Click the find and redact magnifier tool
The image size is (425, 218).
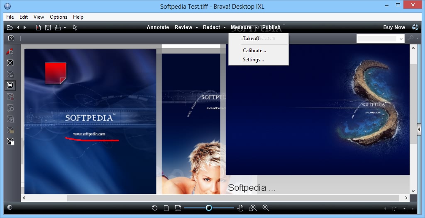point(10,108)
